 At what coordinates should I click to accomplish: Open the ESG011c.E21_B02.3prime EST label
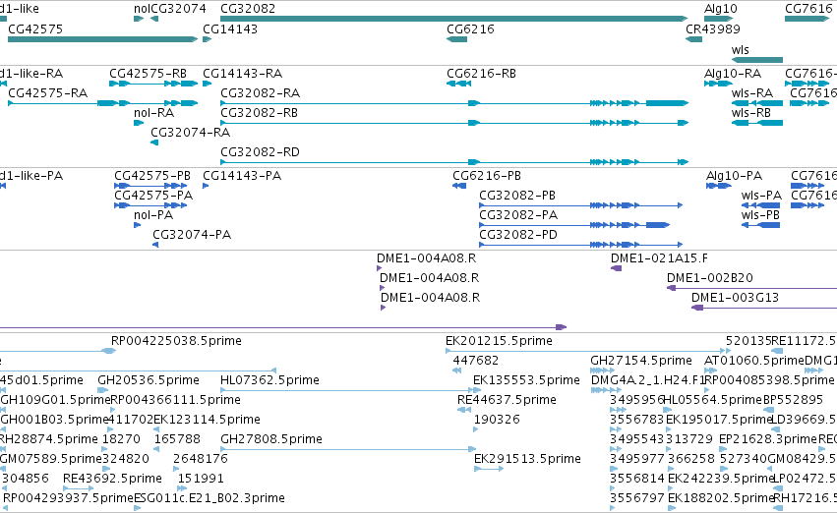click(x=209, y=498)
